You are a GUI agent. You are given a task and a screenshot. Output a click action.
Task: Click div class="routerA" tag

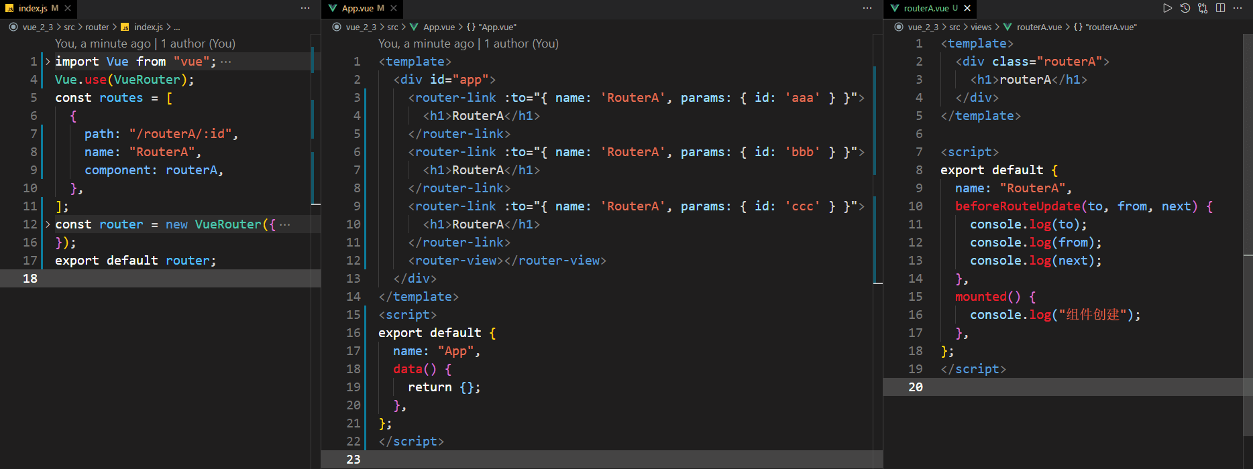click(x=1032, y=62)
